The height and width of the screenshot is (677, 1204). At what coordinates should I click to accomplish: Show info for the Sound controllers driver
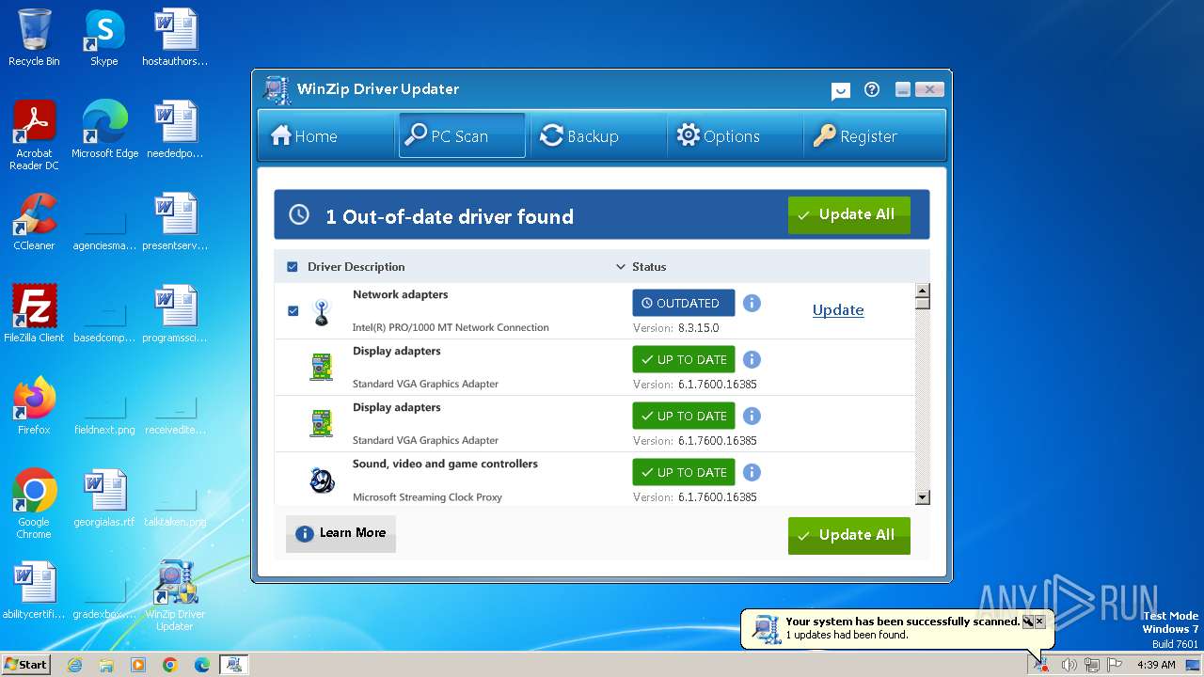[x=752, y=472]
